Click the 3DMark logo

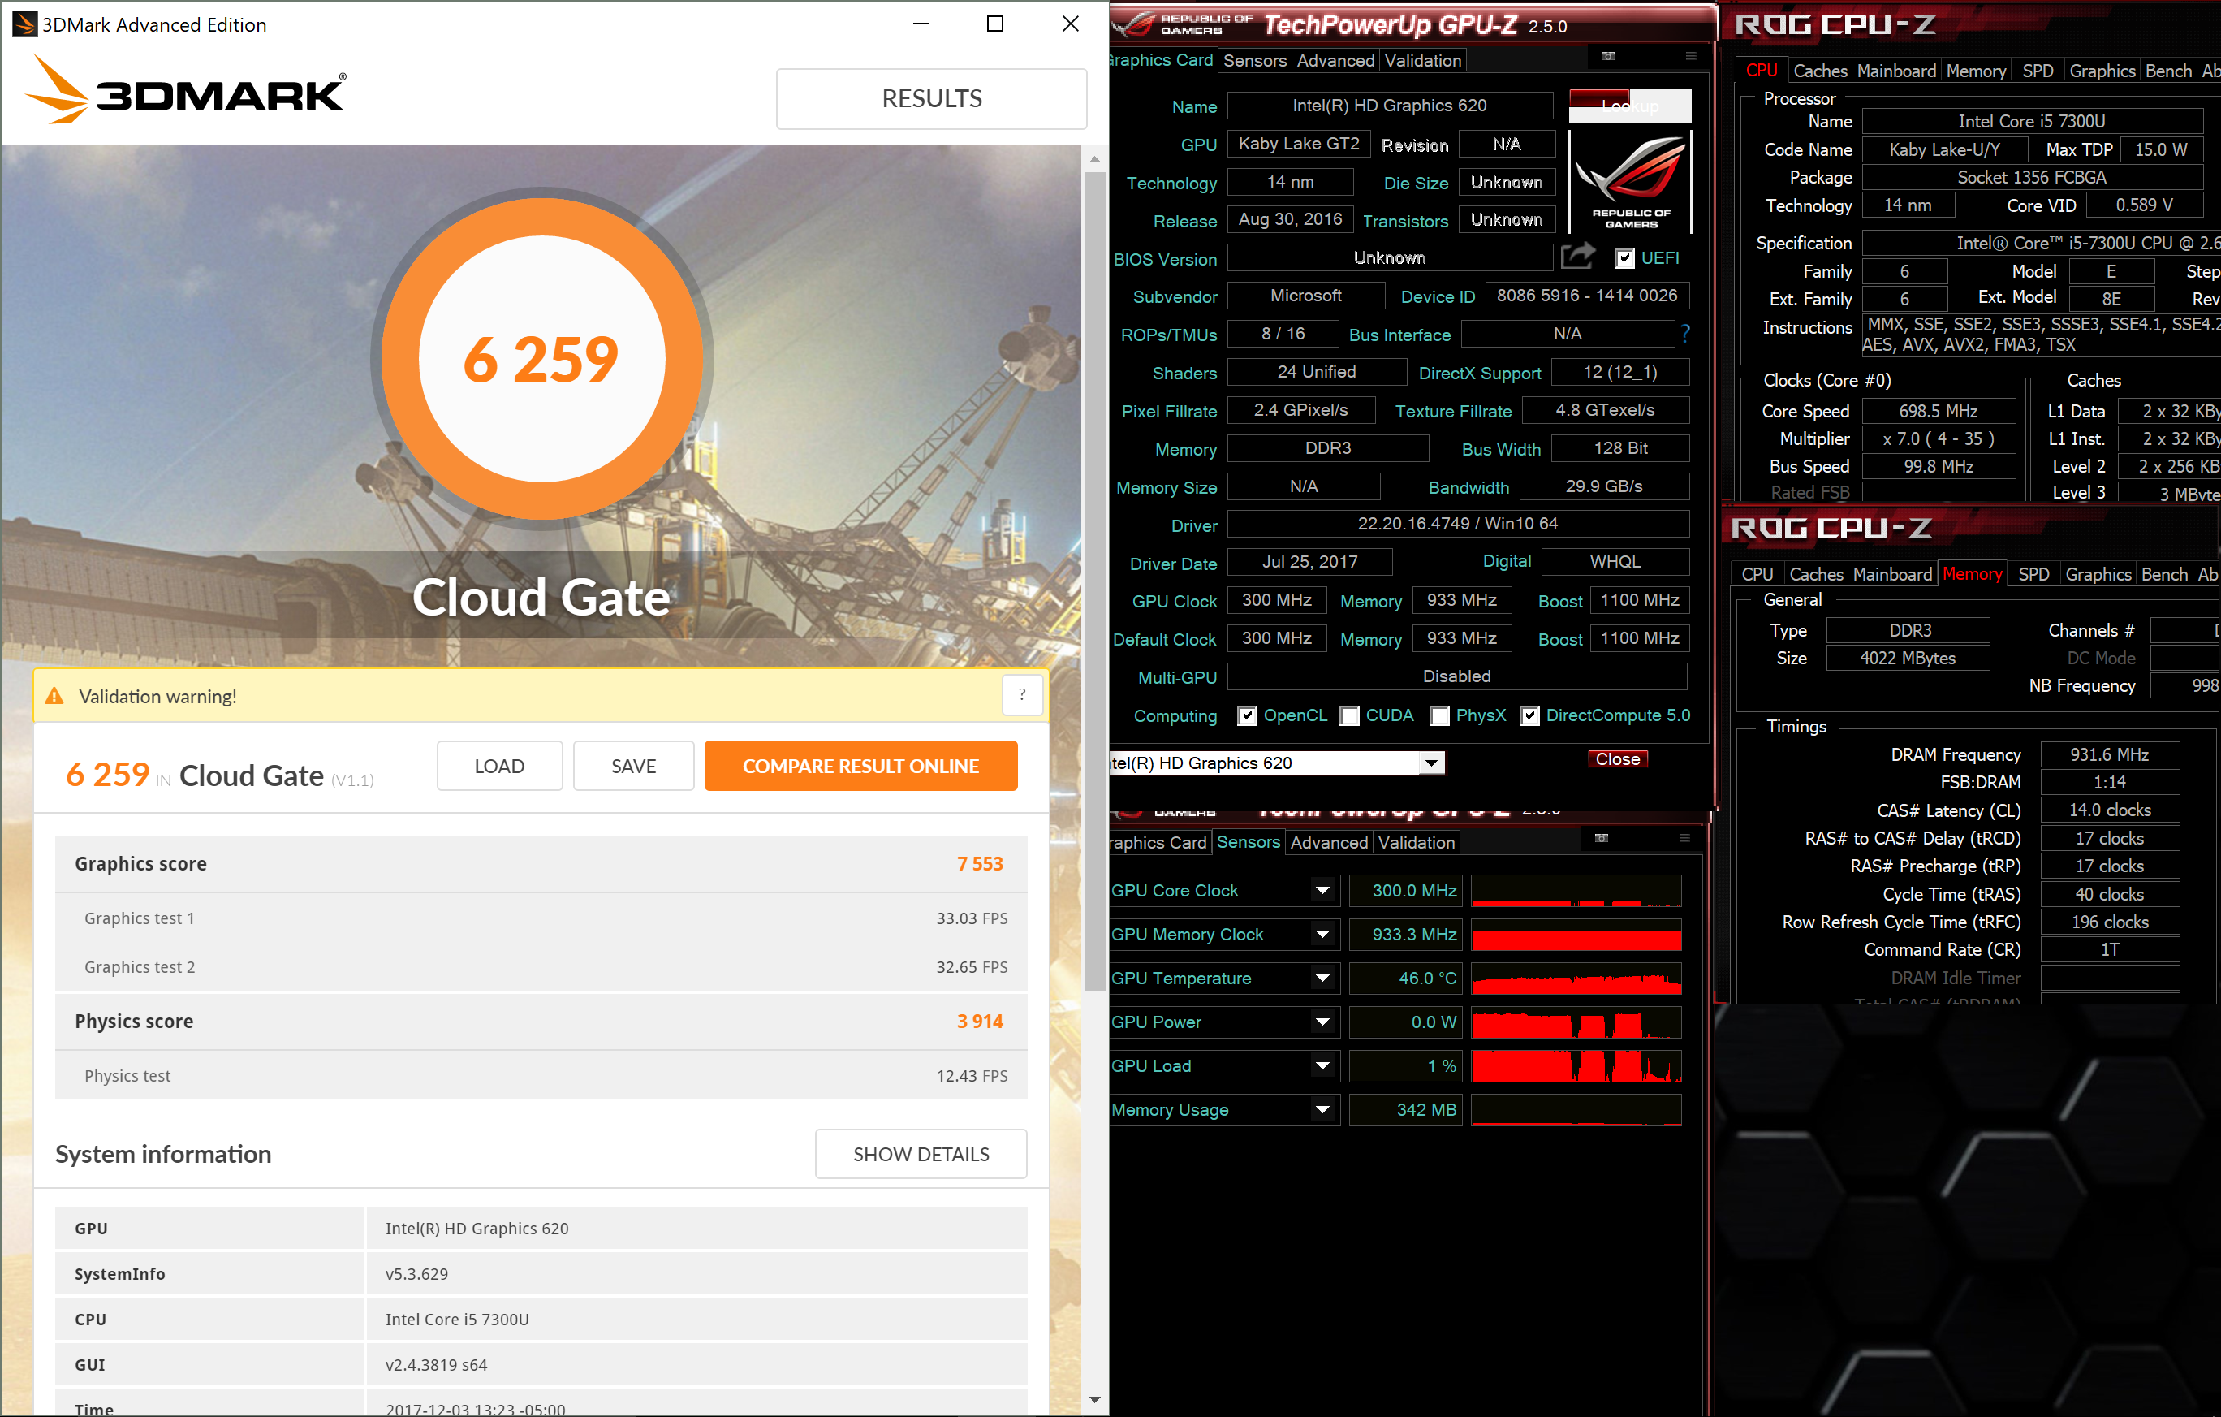(185, 89)
